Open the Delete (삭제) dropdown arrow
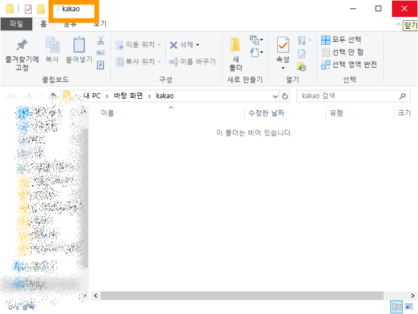 197,45
